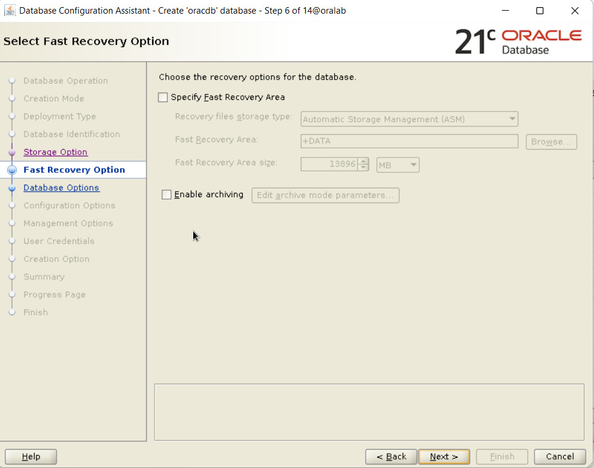Check the Enable archiving checkbox
Screen dimensions: 594x468
[x=166, y=194]
